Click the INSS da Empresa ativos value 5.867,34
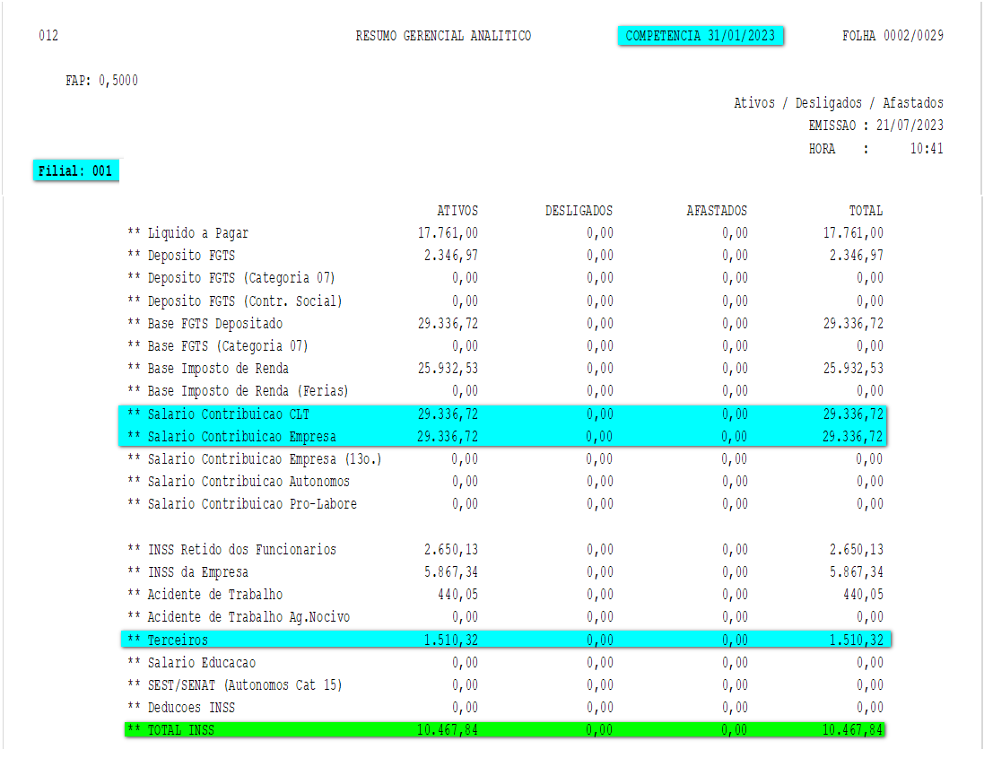This screenshot has width=984, height=758. 451,572
